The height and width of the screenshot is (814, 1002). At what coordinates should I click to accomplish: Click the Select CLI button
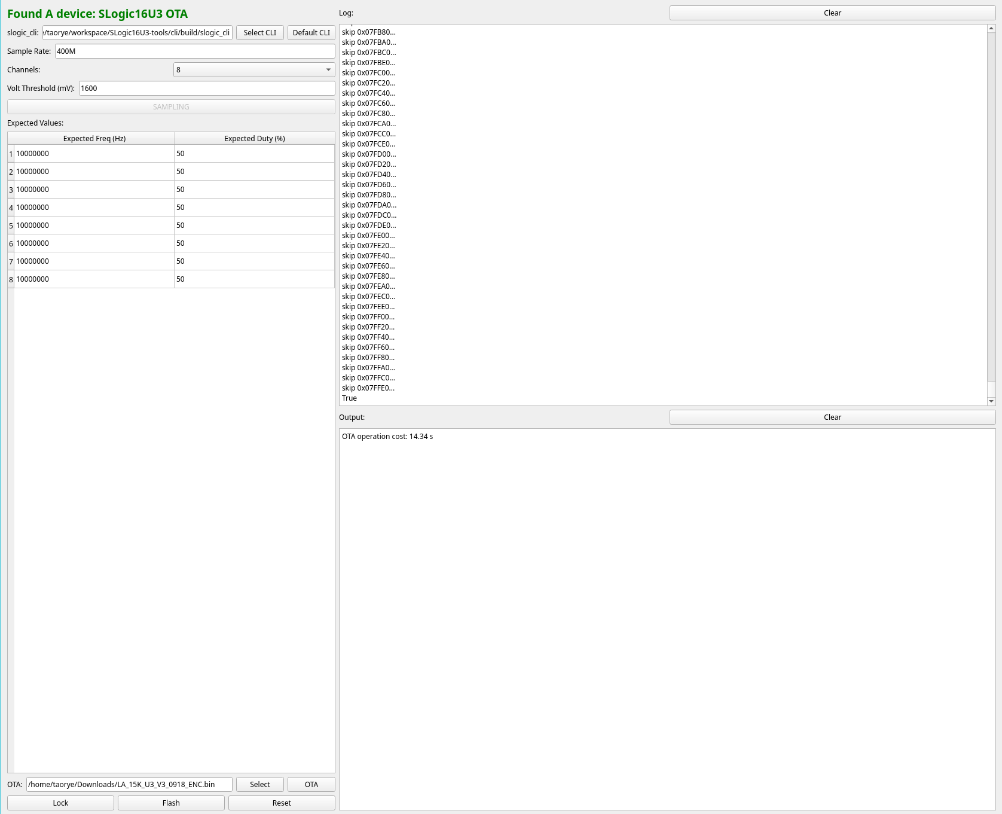(259, 33)
